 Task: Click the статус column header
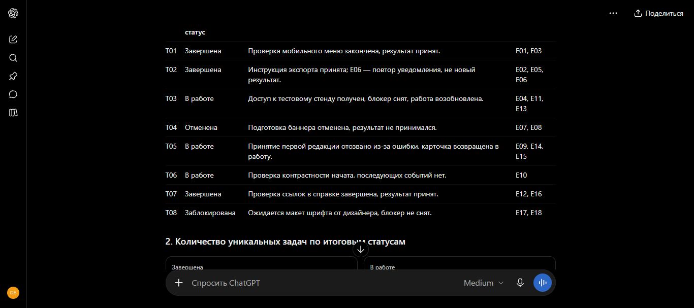tap(195, 32)
